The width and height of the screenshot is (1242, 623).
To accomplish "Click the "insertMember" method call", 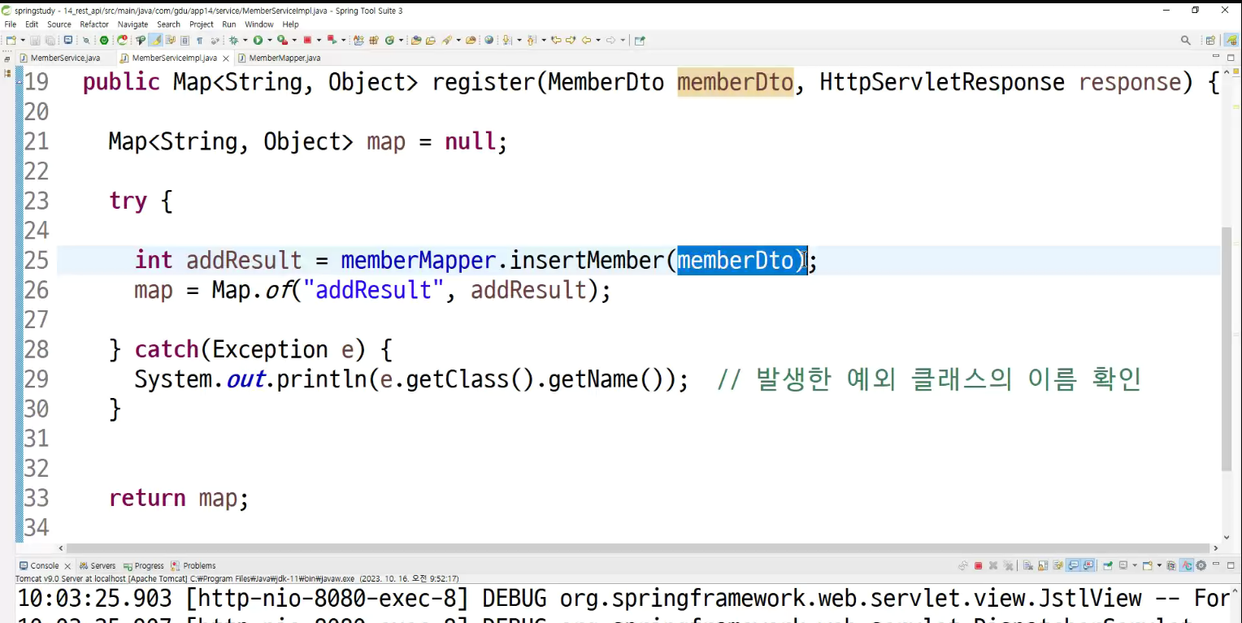I will pos(587,260).
